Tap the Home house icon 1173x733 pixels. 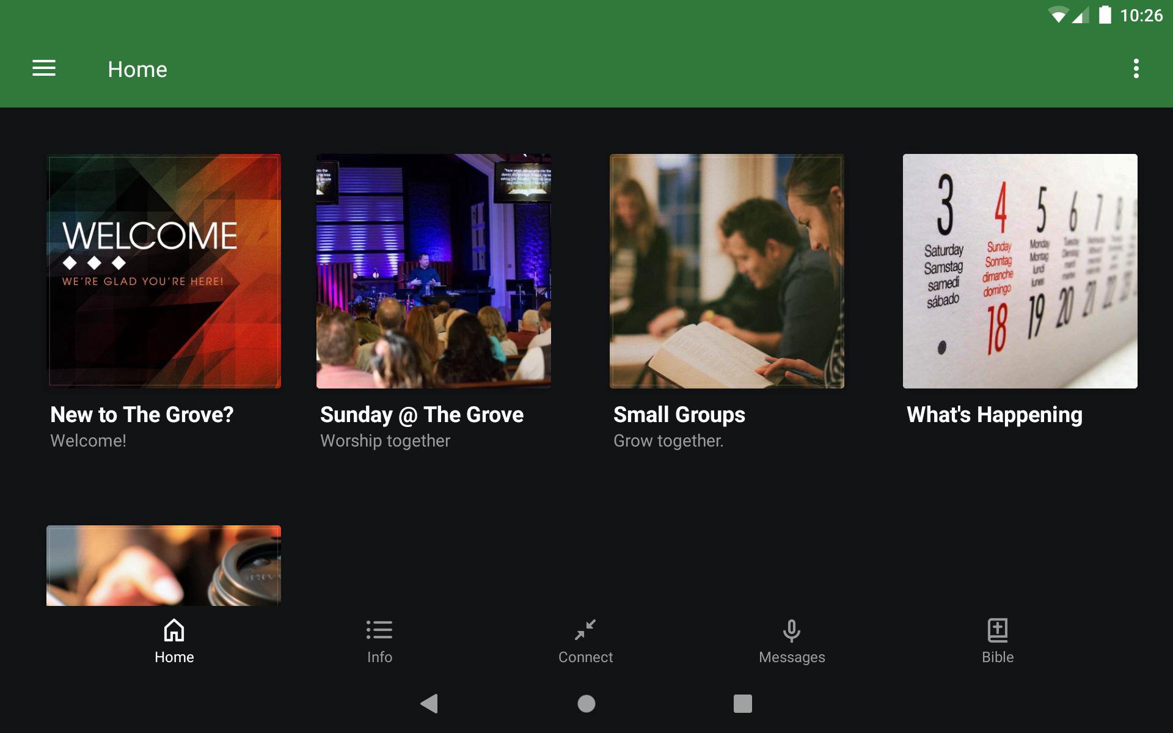click(174, 630)
